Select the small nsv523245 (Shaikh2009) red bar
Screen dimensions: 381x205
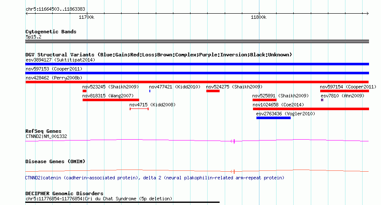(x=84, y=91)
